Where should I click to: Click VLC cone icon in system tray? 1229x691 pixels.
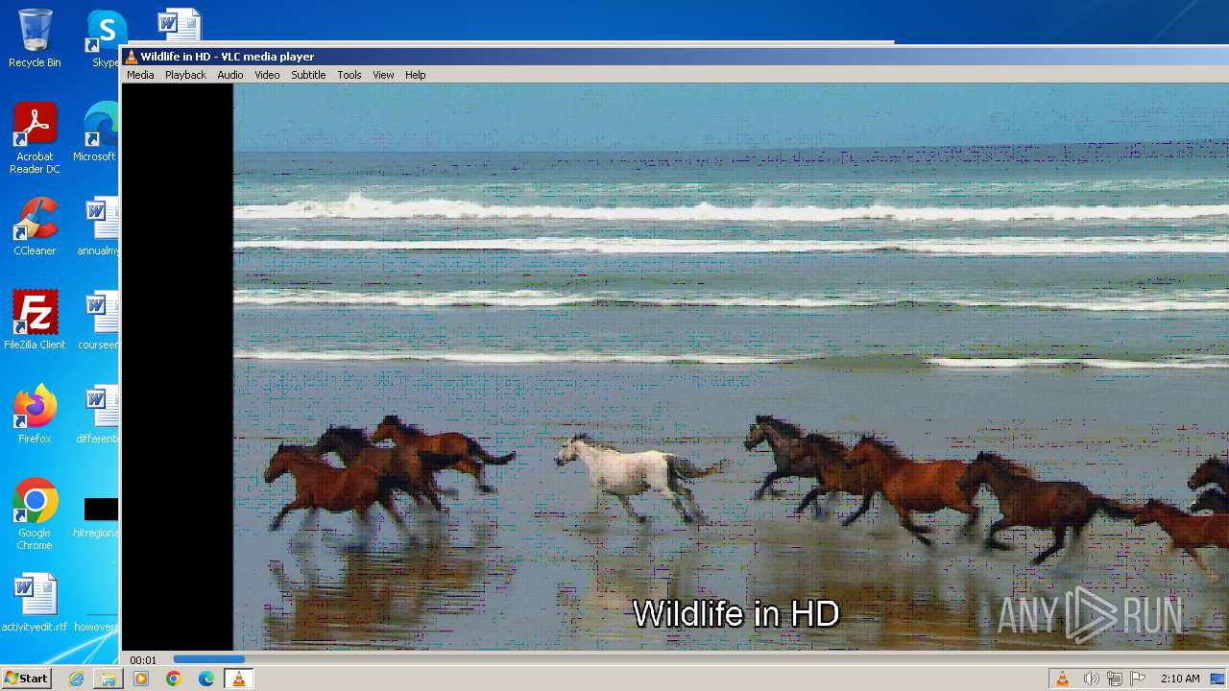click(x=1062, y=679)
